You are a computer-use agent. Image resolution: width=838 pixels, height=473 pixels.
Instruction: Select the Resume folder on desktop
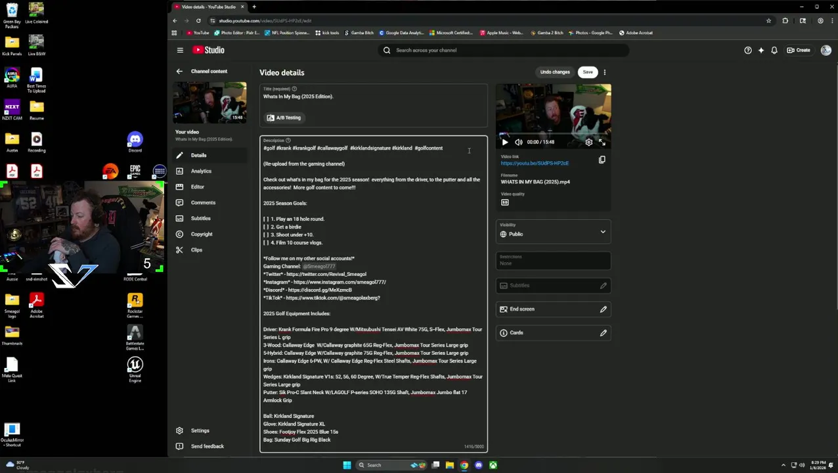37,110
